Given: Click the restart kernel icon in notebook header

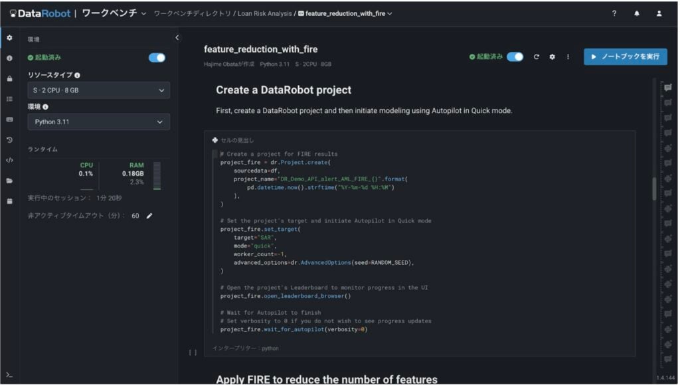Looking at the screenshot, I should coord(537,57).
